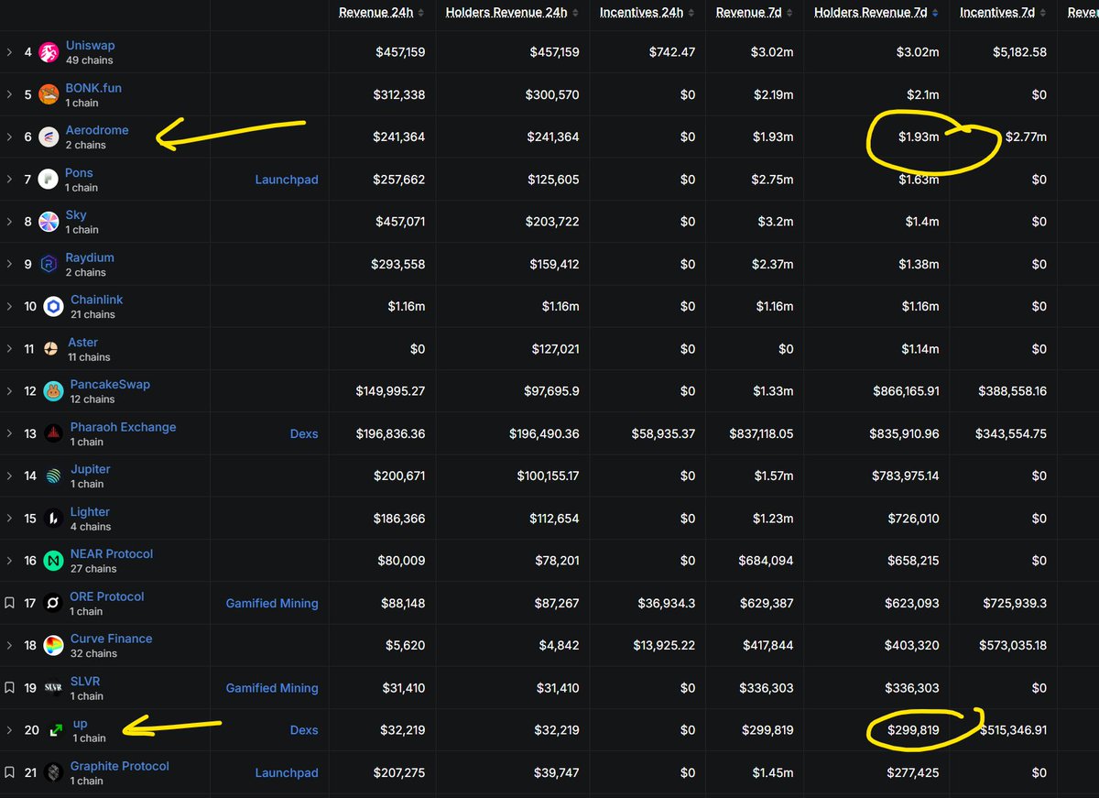The width and height of the screenshot is (1099, 798).
Task: Expand the Sky row chevron
Action: 9,222
